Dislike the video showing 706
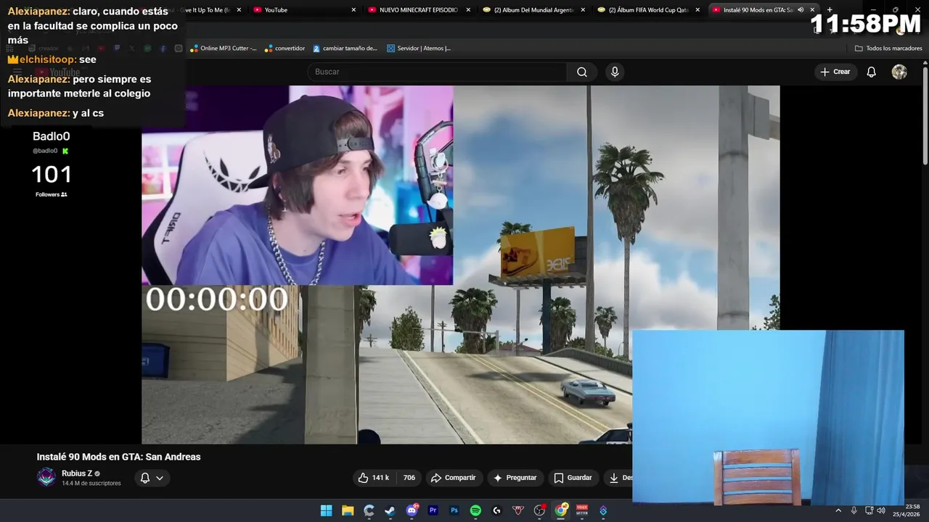This screenshot has height=522, width=929. (x=409, y=478)
